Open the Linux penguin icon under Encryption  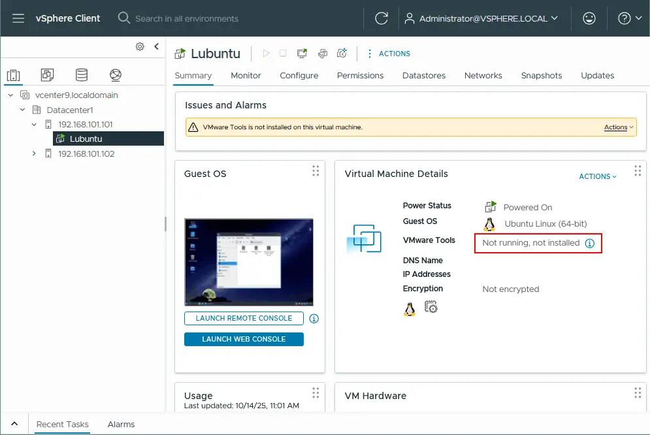410,307
